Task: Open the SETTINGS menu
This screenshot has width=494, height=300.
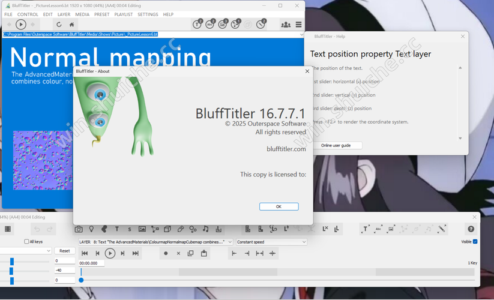Action: point(148,14)
